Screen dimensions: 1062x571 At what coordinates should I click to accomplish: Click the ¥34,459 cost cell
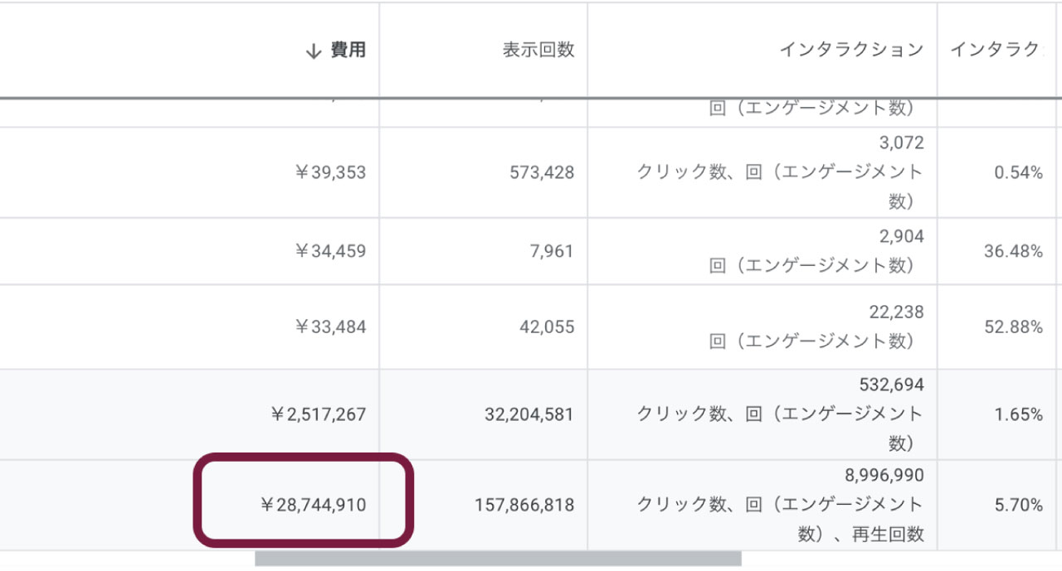pos(330,251)
